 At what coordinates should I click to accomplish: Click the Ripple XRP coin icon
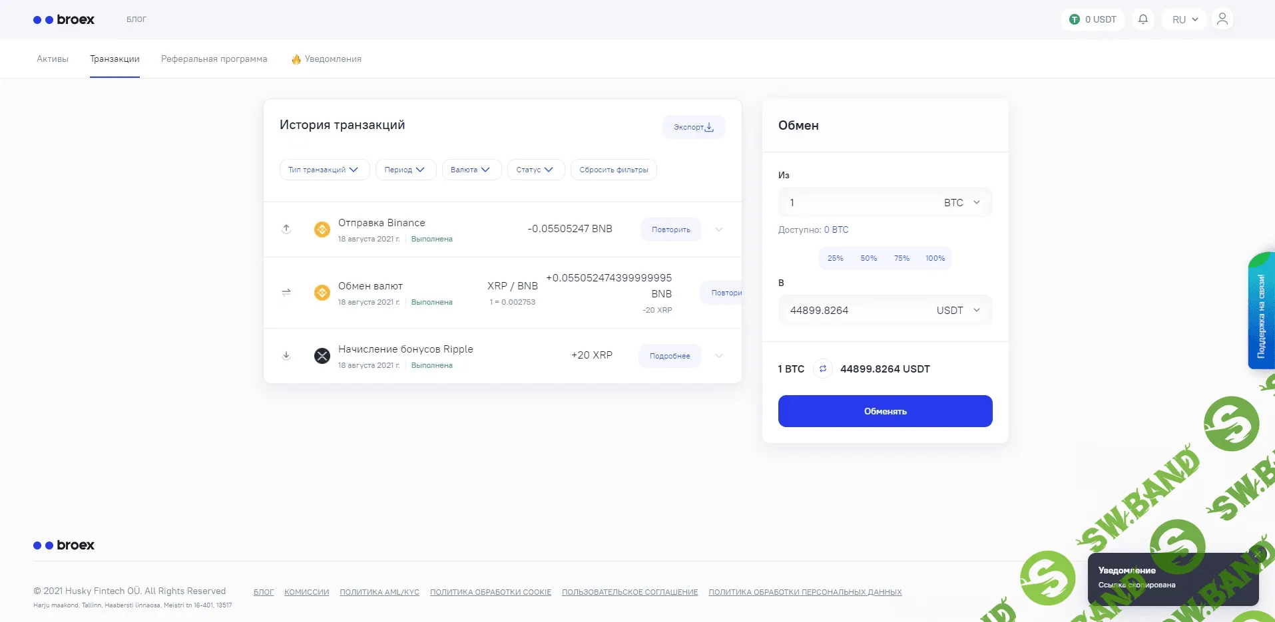(322, 356)
